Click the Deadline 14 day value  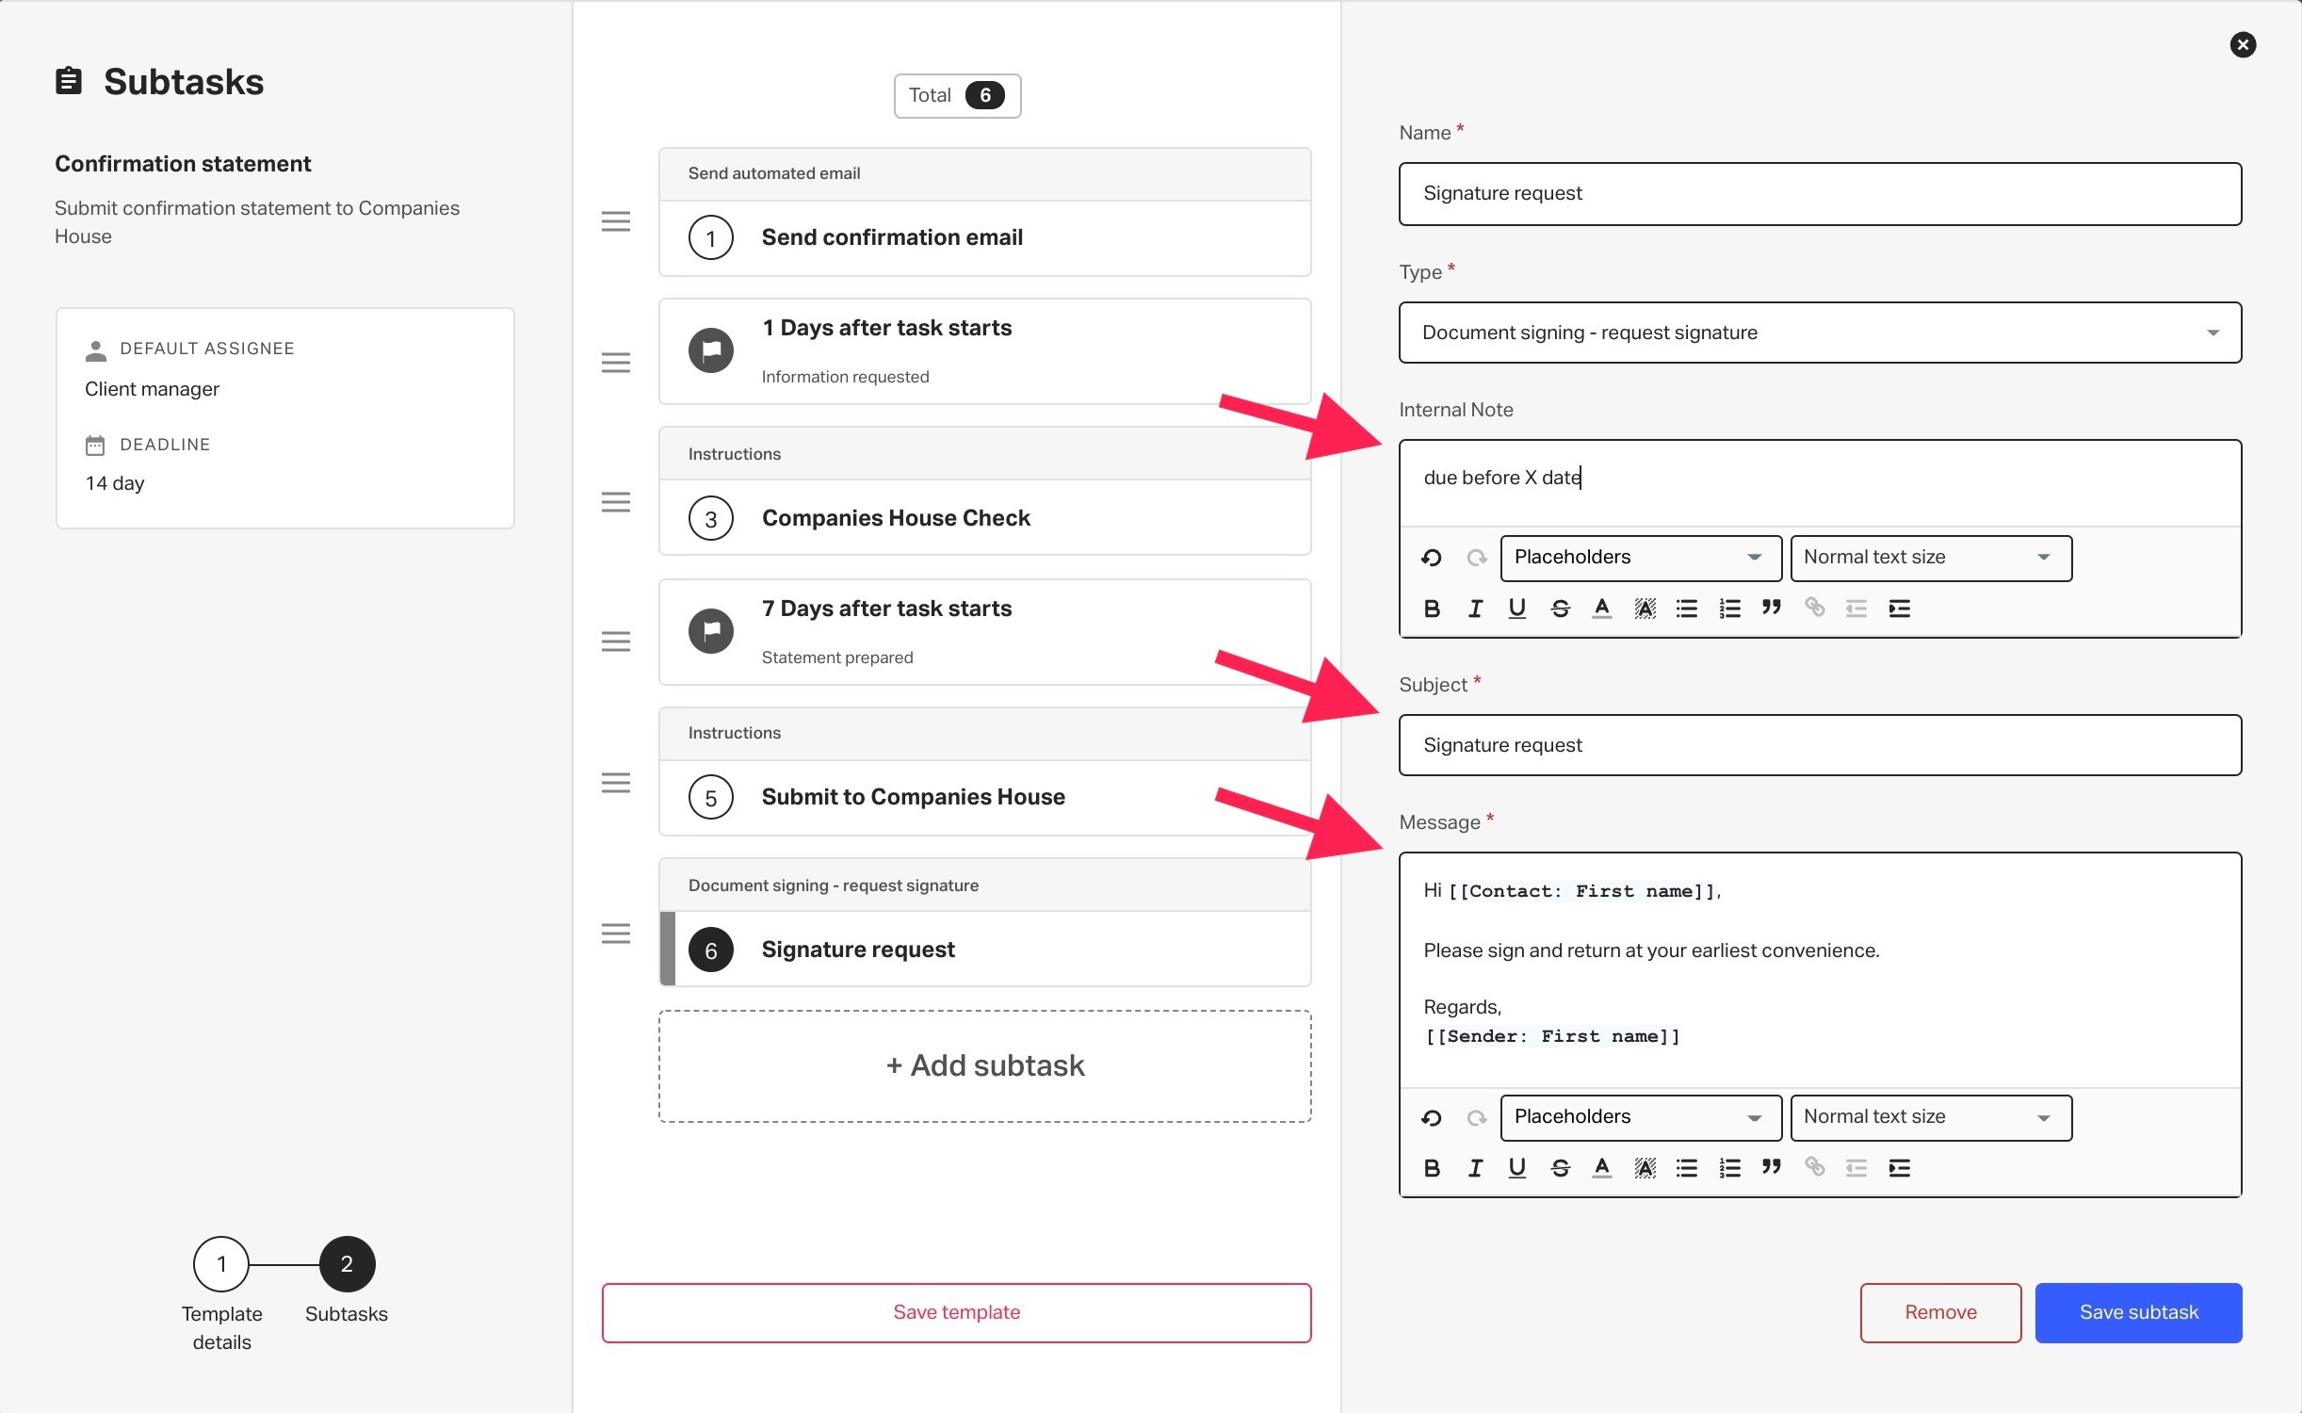tap(115, 483)
